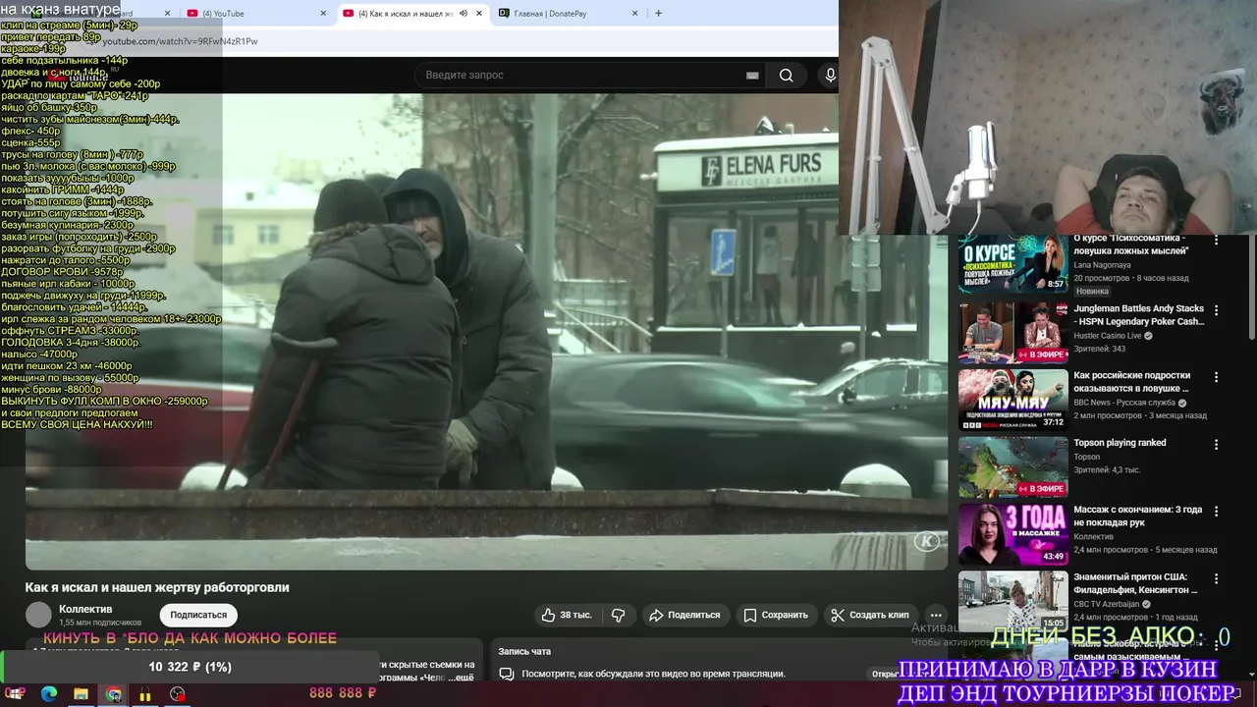Open 'Topson playing ranked' stream thumbnail

[x=1012, y=467]
